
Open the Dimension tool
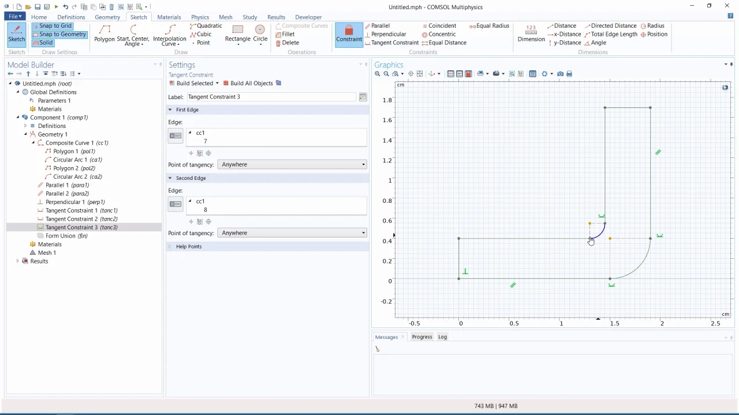coord(531,33)
